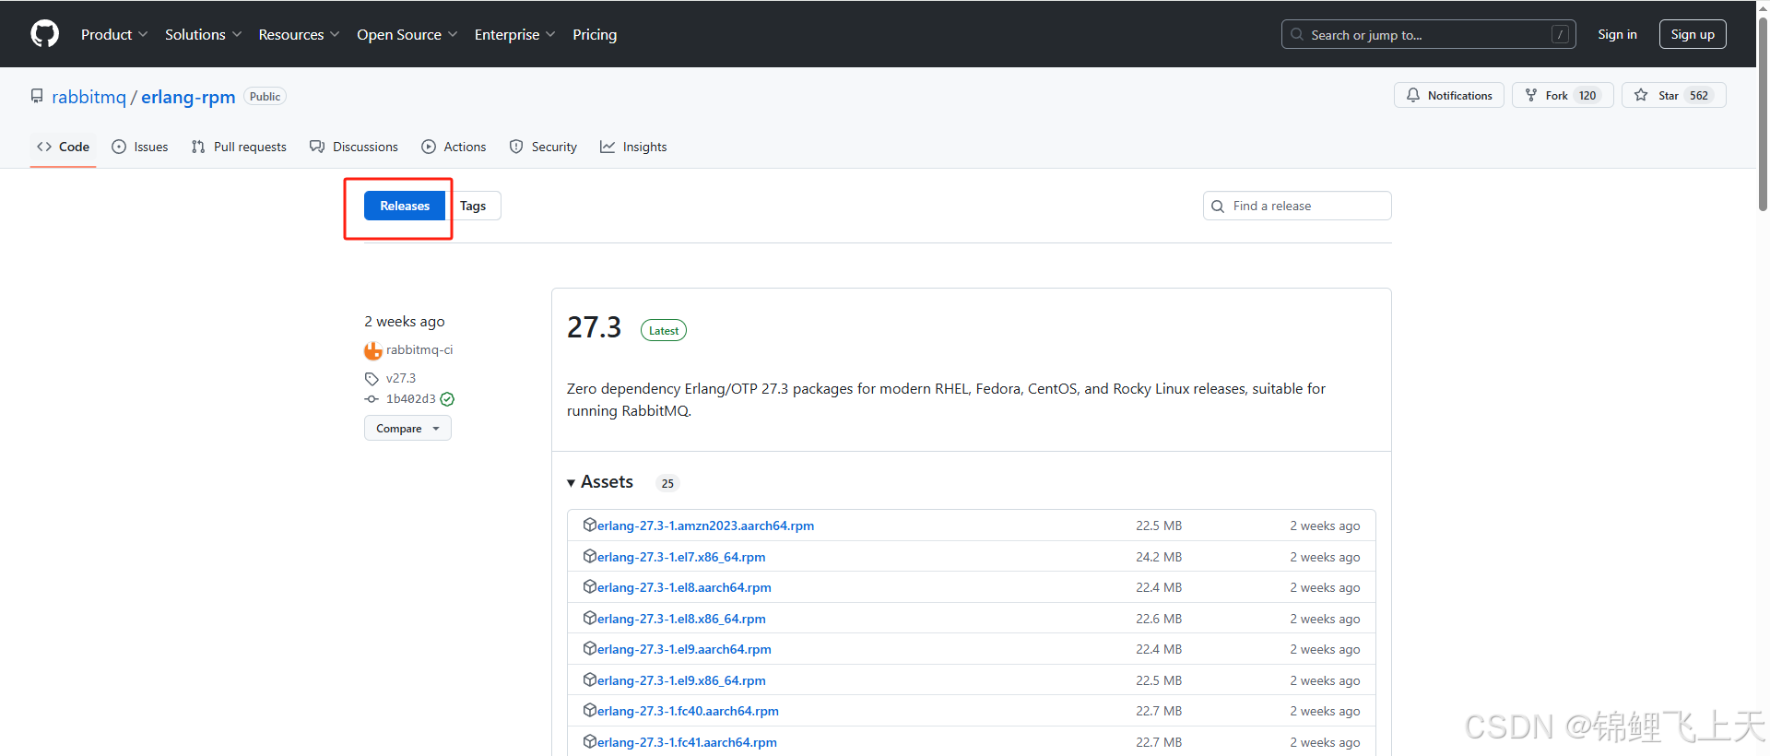Open the Pull requests tab

pos(239,147)
